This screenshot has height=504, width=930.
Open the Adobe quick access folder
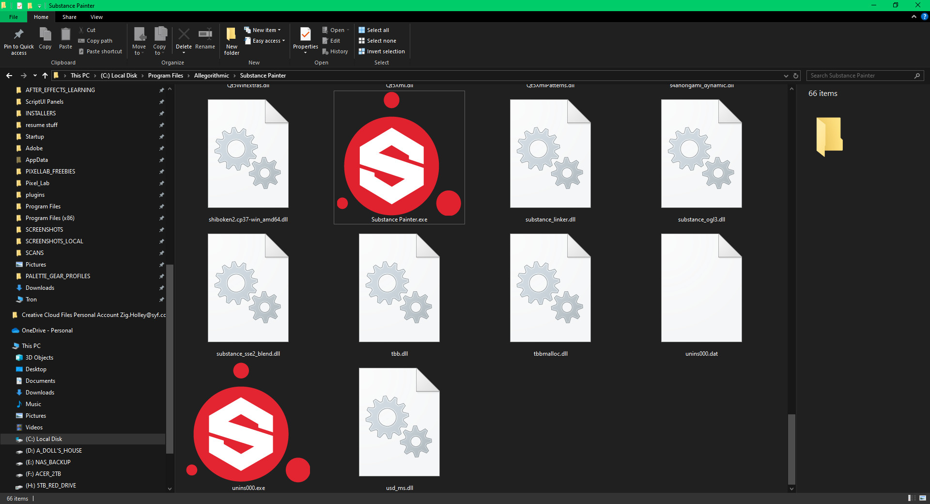pyautogui.click(x=34, y=148)
